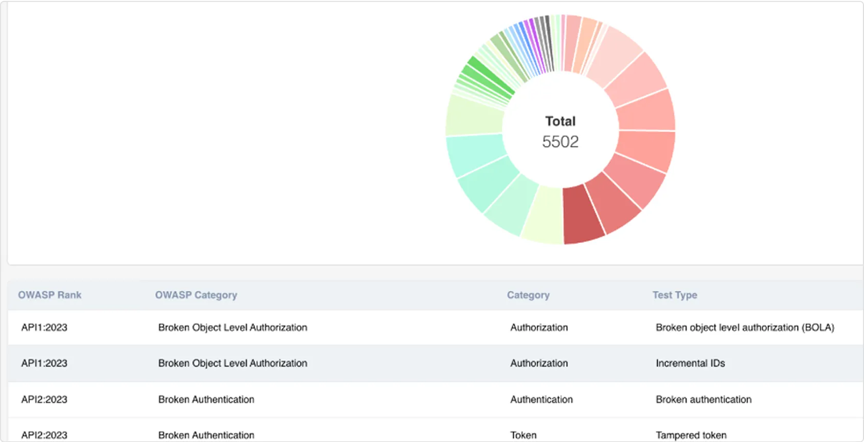864x442 pixels.
Task: Open the Broken authentication test type entry
Action: pos(704,399)
